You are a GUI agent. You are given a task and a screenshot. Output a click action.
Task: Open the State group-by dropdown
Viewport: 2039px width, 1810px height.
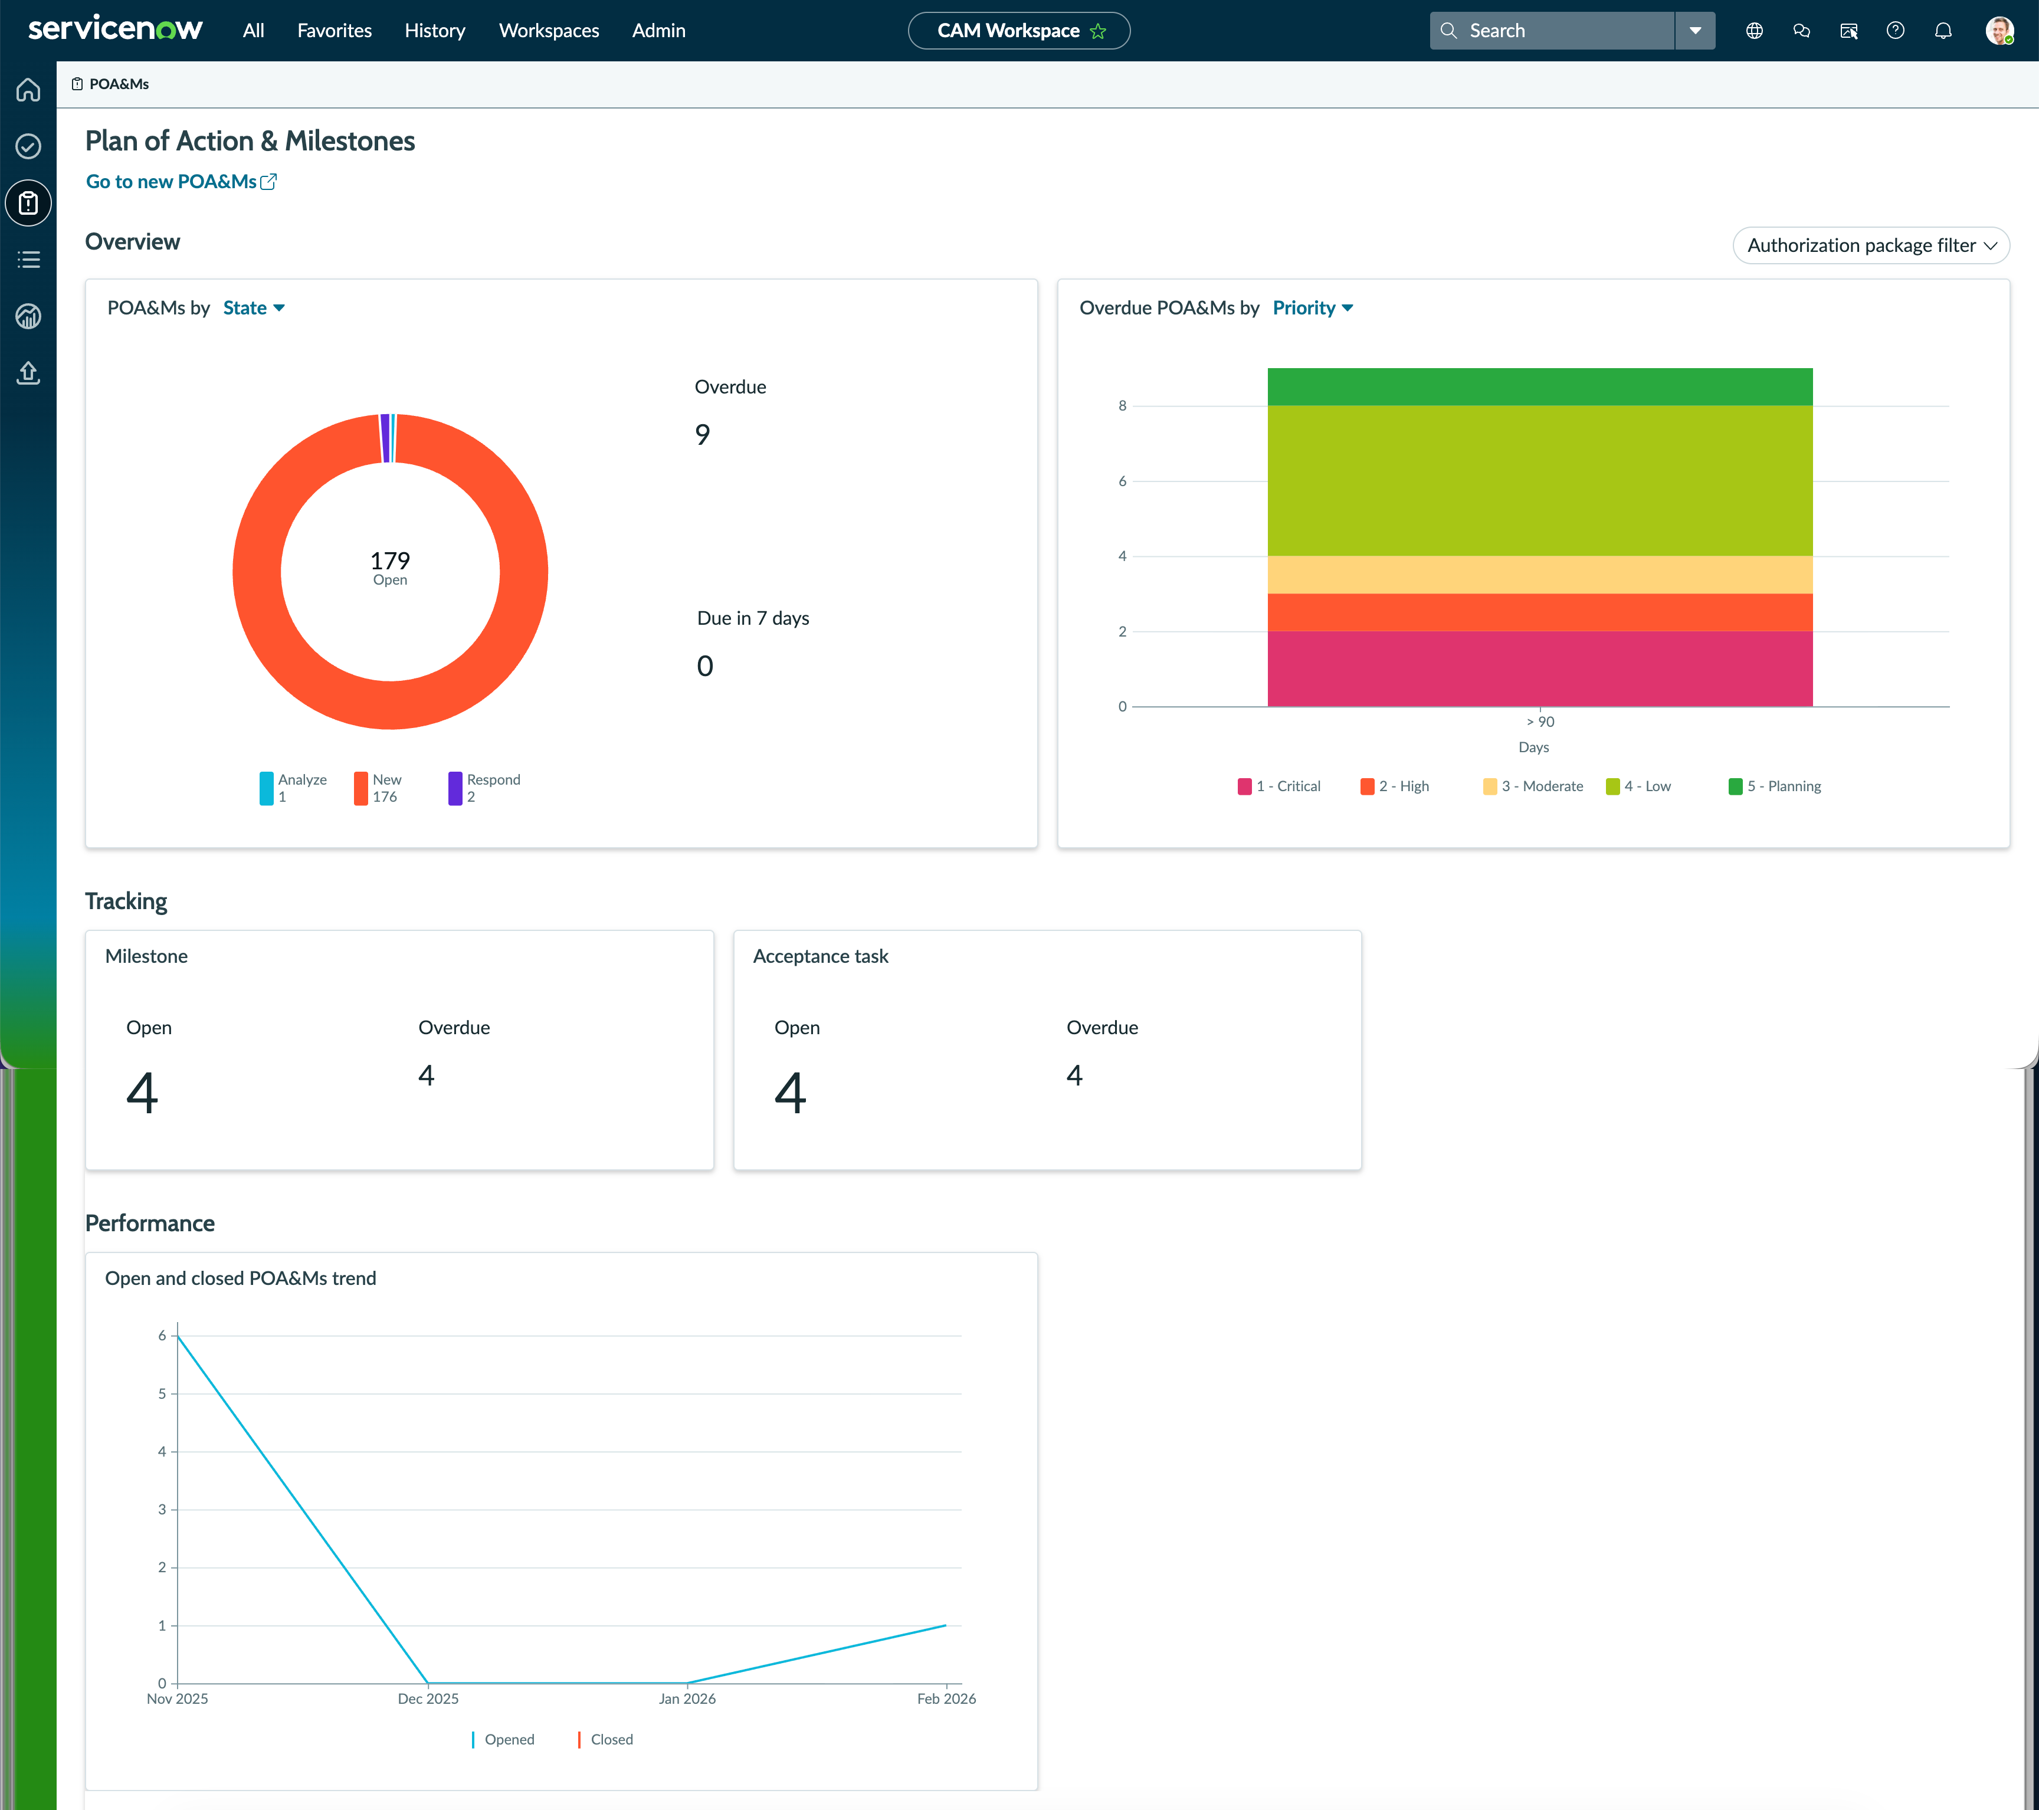(253, 308)
